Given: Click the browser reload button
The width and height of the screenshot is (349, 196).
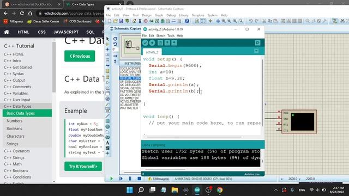Looking at the screenshot, I should tap(22, 13).
